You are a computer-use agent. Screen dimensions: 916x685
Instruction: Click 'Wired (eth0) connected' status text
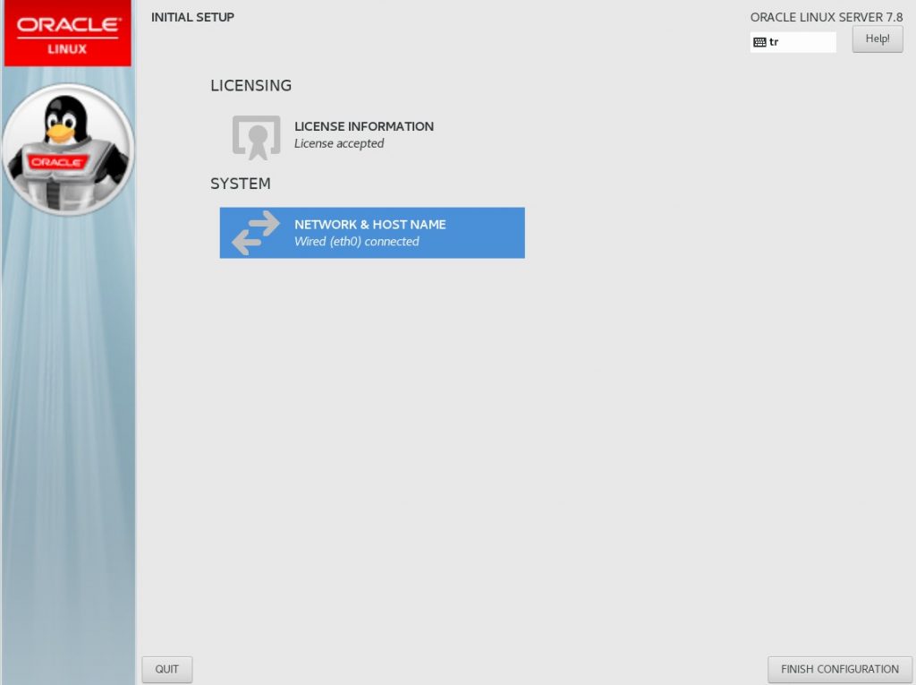coord(356,242)
